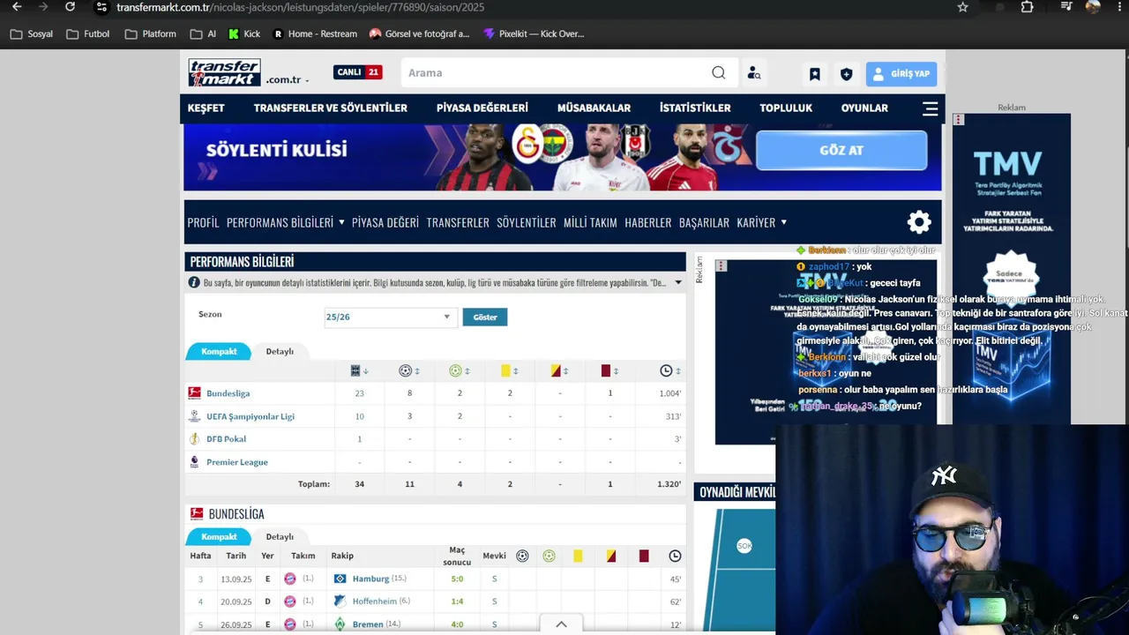The image size is (1129, 635).
Task: Open the bookmark watchlist icon in header
Action: pyautogui.click(x=815, y=74)
